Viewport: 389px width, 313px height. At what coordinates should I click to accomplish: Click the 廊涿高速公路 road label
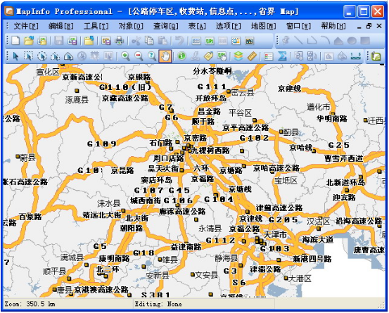(182, 211)
